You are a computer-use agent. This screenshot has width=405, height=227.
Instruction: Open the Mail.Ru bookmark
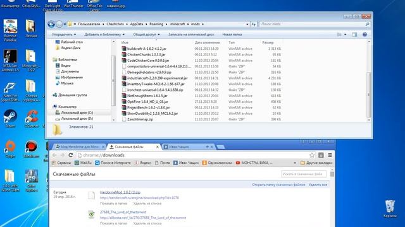tap(83, 163)
